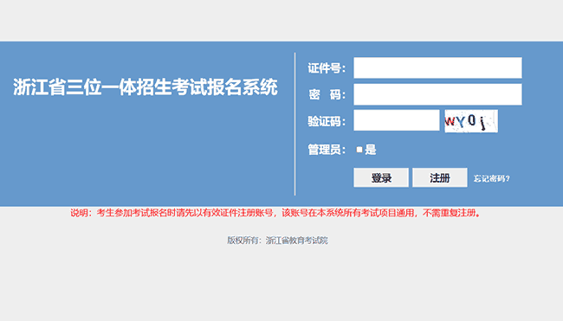Image resolution: width=563 pixels, height=321 pixels.
Task: Check the 管理员 checkbox
Action: 359,150
